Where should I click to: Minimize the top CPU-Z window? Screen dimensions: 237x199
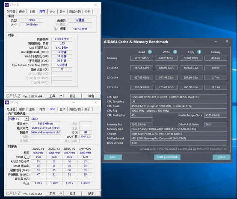pos(74,5)
